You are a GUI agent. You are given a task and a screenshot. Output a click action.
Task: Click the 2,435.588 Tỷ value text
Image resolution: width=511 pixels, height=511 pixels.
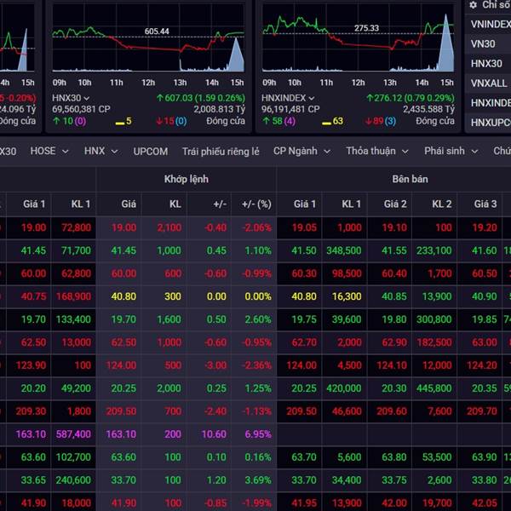coord(429,109)
